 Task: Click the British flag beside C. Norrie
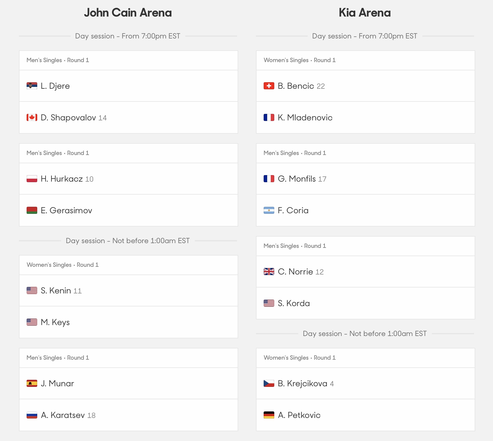tap(269, 272)
